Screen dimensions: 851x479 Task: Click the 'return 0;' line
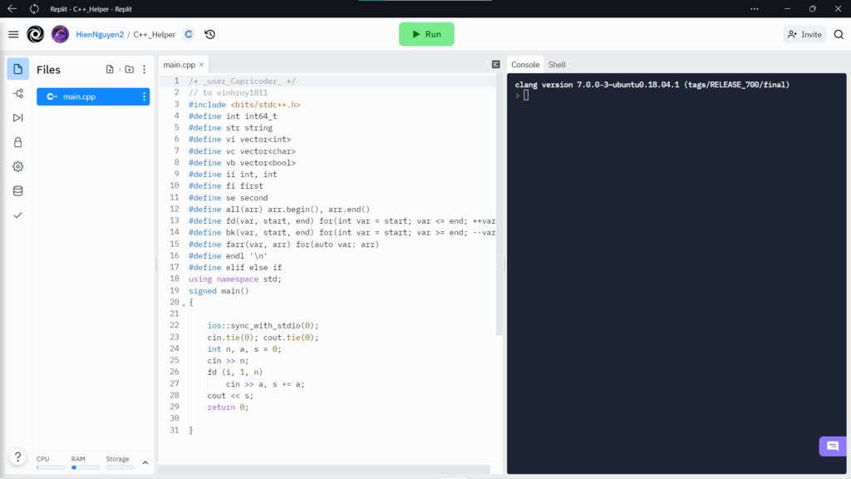point(228,407)
